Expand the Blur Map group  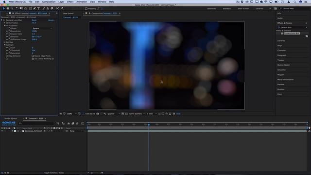point(4,42)
